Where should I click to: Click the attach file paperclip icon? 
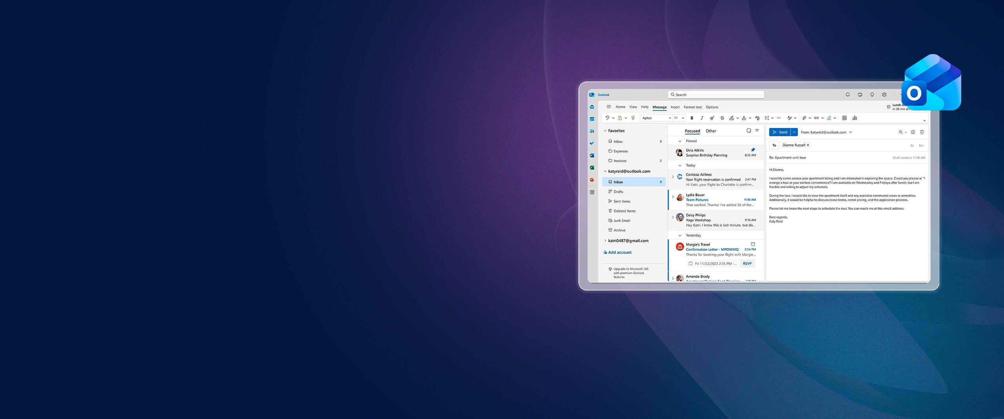click(x=804, y=118)
